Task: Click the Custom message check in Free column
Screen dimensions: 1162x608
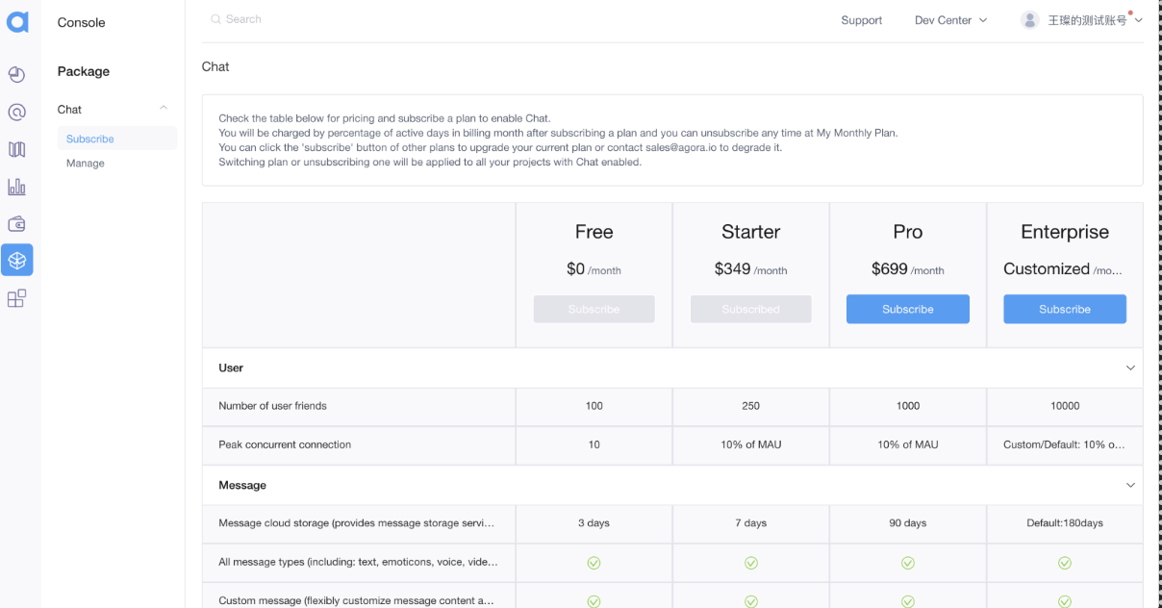Action: click(594, 601)
